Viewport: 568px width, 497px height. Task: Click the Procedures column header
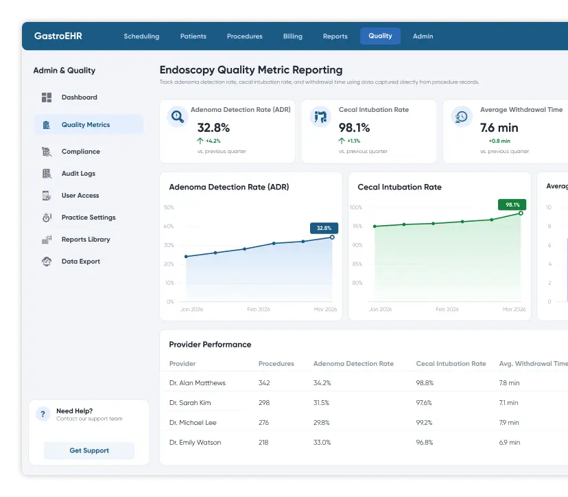coord(276,363)
